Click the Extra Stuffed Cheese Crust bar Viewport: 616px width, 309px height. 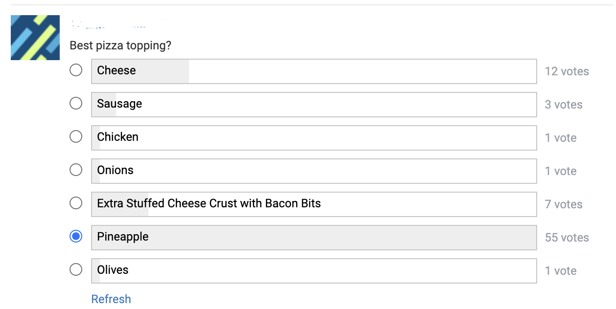click(x=314, y=204)
